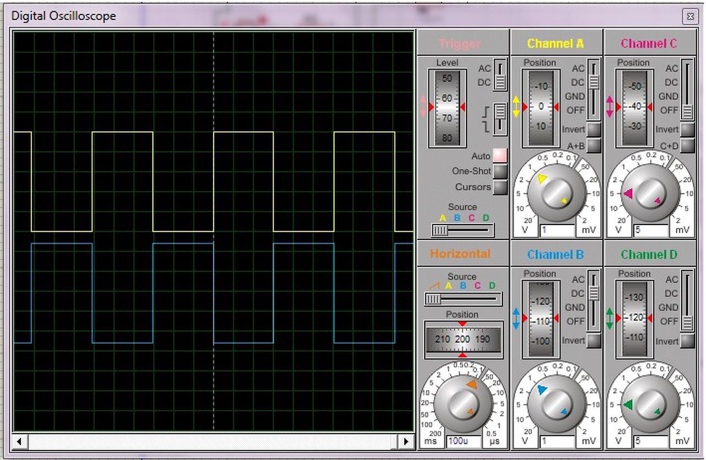Click Channel B blue position arrow icon
The image size is (706, 460).
coord(516,319)
